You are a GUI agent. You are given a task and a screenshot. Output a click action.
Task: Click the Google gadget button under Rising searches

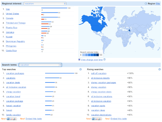pos(97,119)
